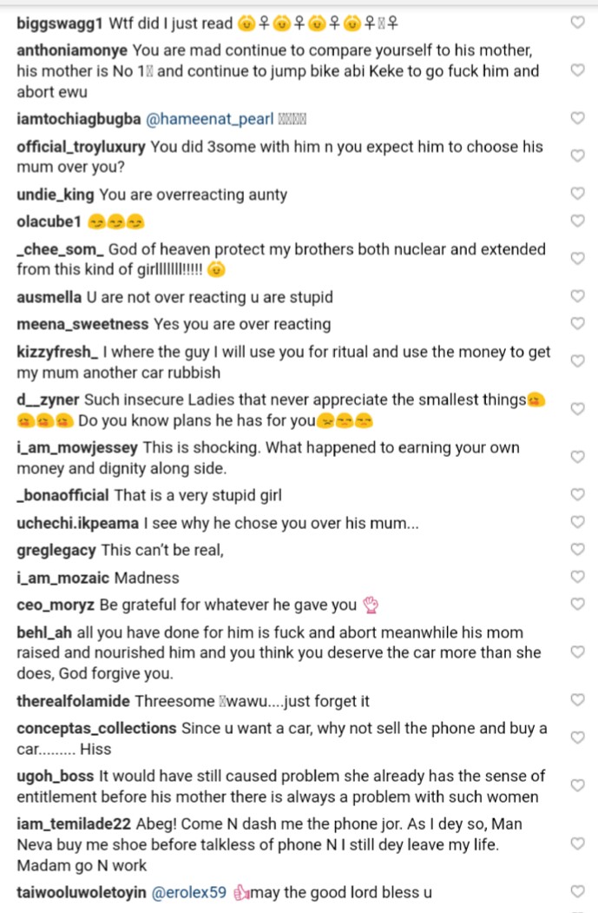Heart the d__zyner comment
598x913 pixels.
pyautogui.click(x=577, y=409)
